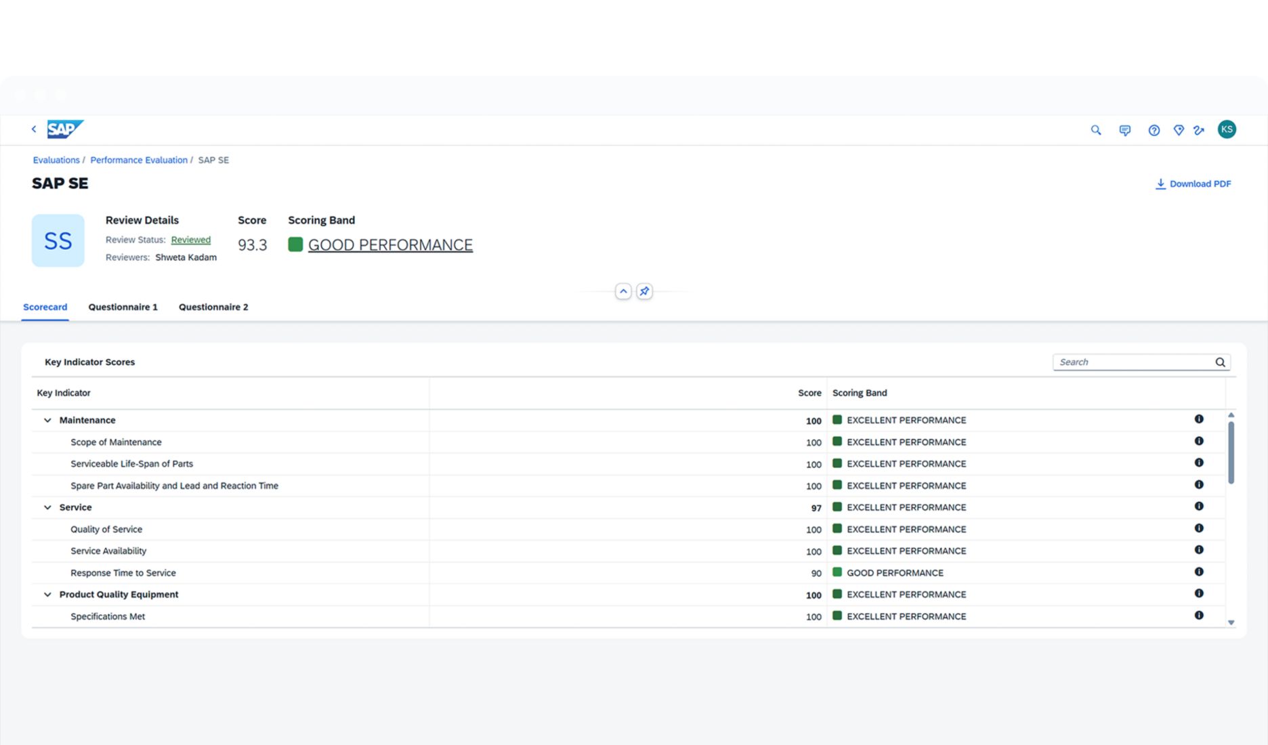Image resolution: width=1268 pixels, height=745 pixels.
Task: Click the KS user avatar
Action: (x=1226, y=129)
